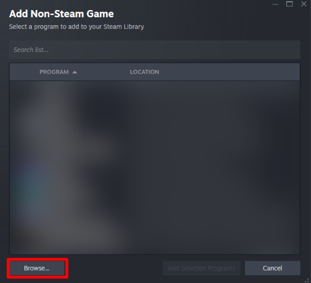This screenshot has height=283, width=311.
Task: Click the Browse... button
Action: point(37,268)
